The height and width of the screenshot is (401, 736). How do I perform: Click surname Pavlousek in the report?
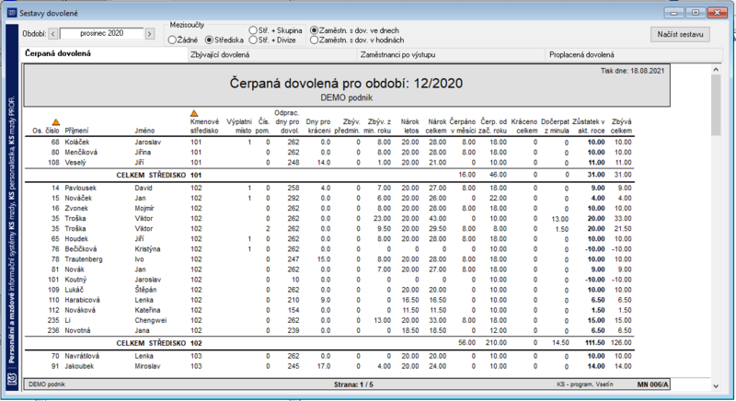pos(80,188)
